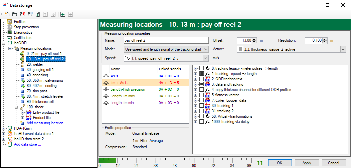Expand '50. Virtual - tranformations' signal group
Image resolution: width=351 pixels, height=168 pixels.
point(195,116)
